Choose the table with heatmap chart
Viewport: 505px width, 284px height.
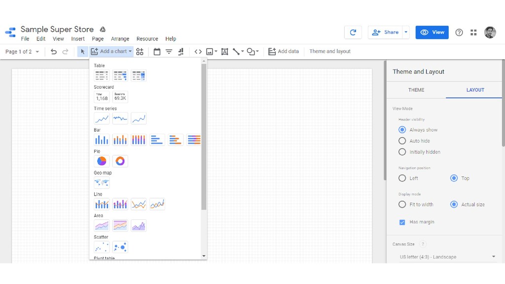click(139, 75)
